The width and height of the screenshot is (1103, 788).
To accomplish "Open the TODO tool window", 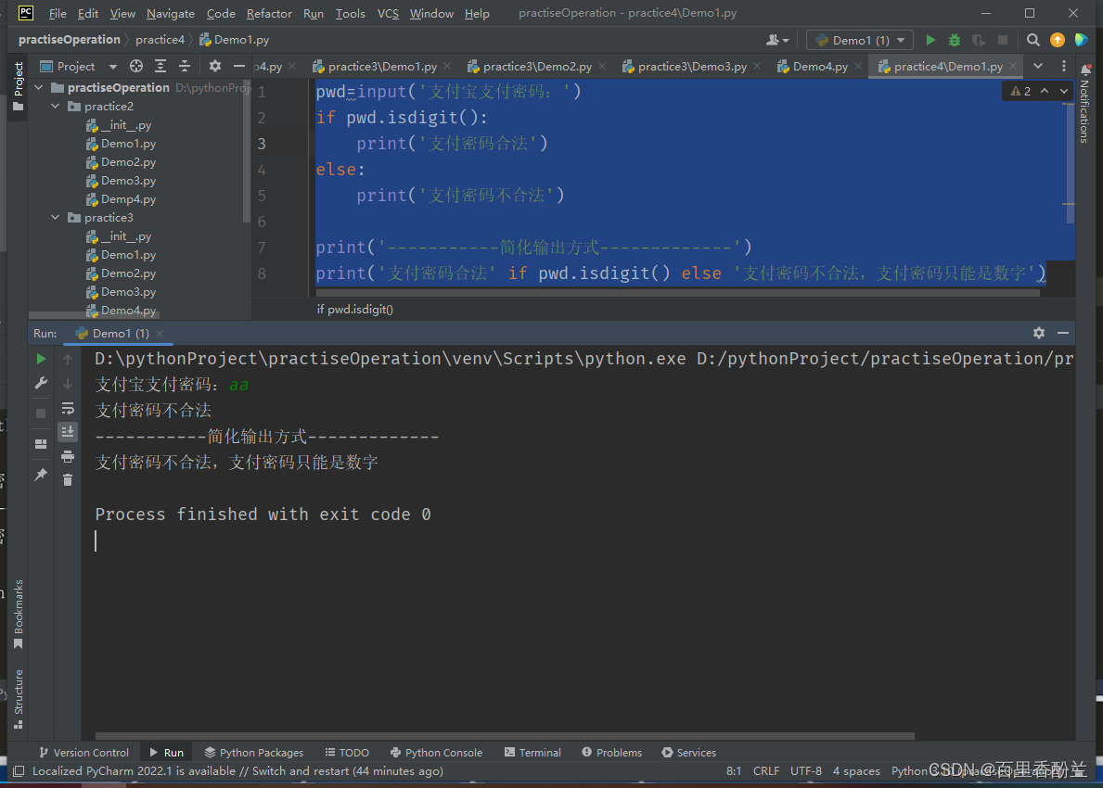I will (x=347, y=752).
